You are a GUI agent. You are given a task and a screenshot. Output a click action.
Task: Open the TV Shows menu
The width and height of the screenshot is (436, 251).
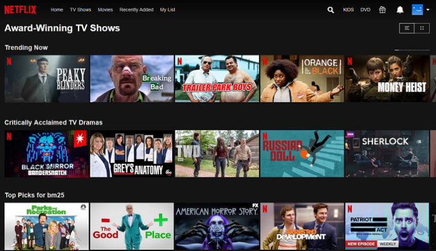click(80, 10)
